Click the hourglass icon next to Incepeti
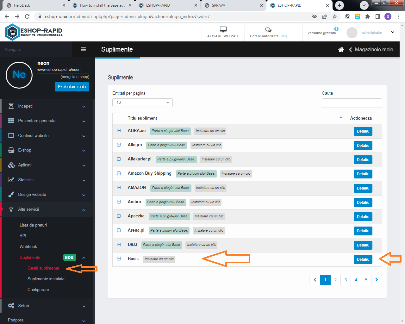 pyautogui.click(x=11, y=106)
